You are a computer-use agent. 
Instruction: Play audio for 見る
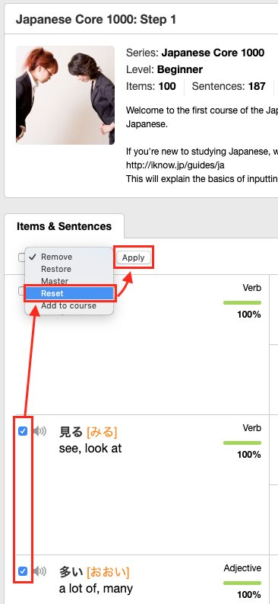(39, 431)
